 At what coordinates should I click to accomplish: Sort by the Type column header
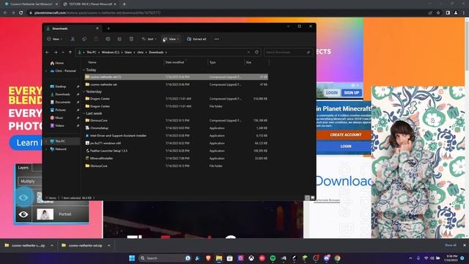tap(213, 62)
